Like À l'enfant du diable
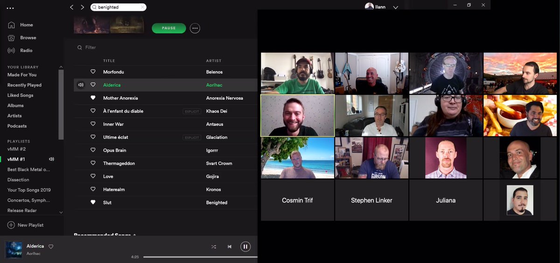This screenshot has width=560, height=263. 93,111
